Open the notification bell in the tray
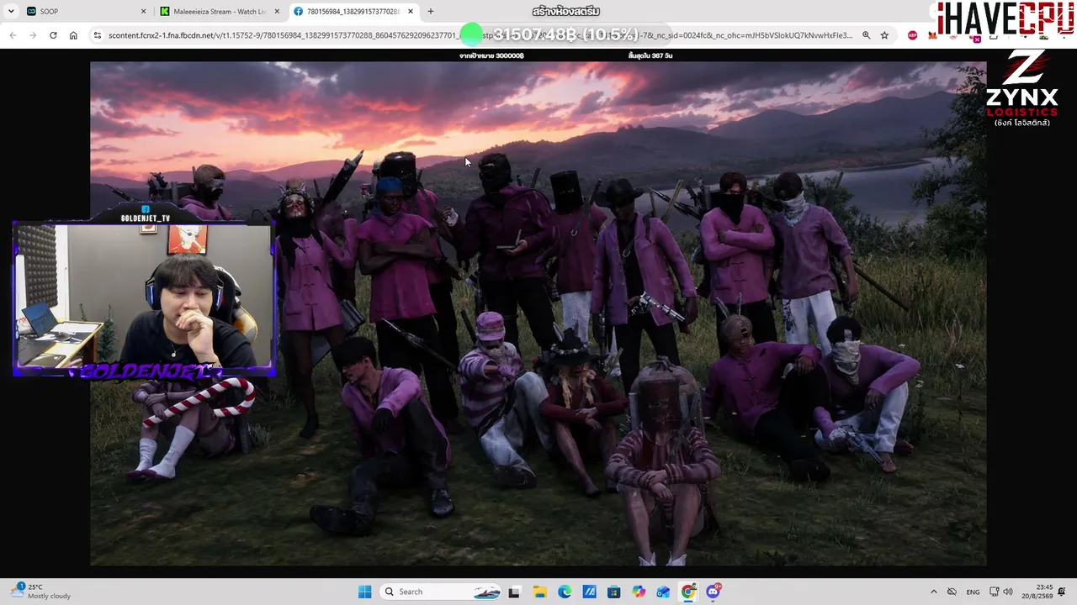The width and height of the screenshot is (1077, 605). [1063, 592]
